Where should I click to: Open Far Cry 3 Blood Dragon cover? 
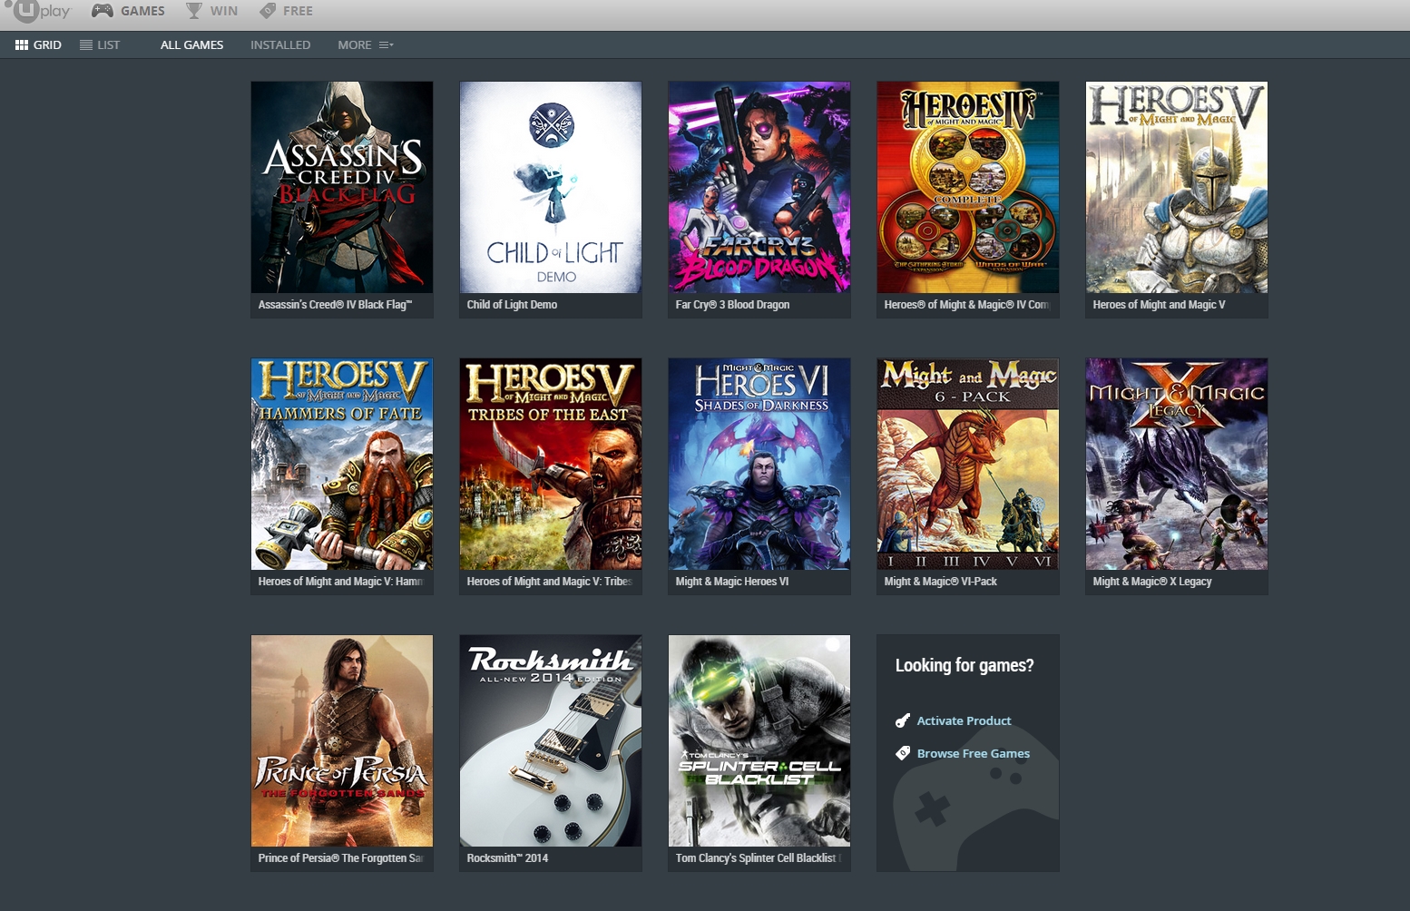point(759,187)
